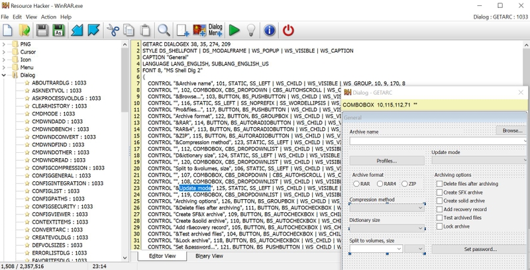Open the Action menu
530x270 pixels.
point(48,17)
